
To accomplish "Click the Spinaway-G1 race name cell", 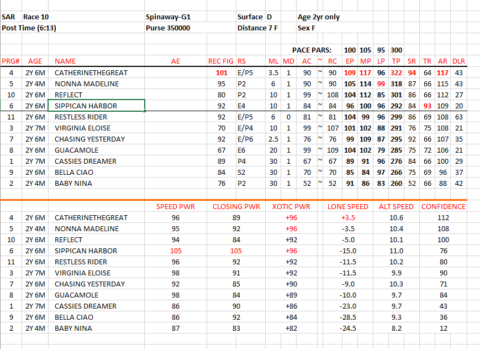I will tap(168, 17).
